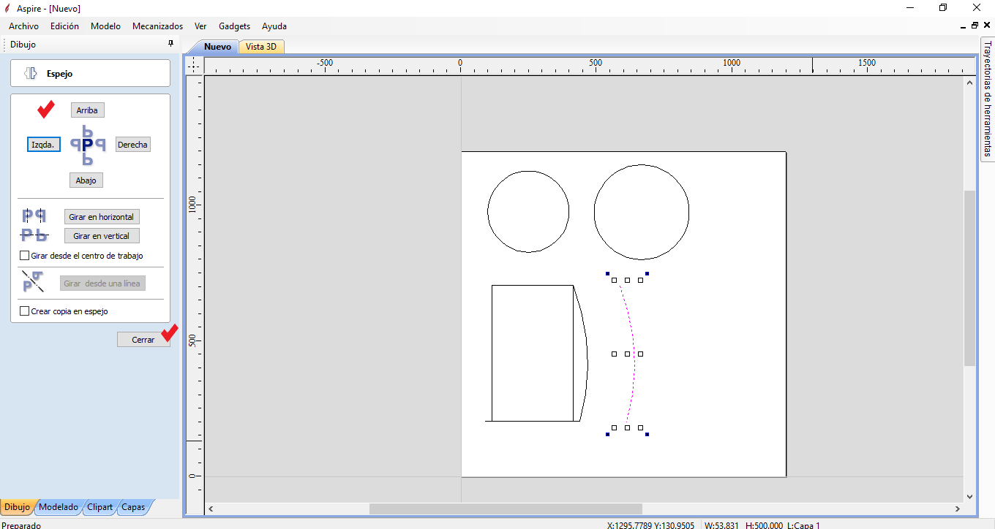The height and width of the screenshot is (529, 995).
Task: Switch to the Modelado tab
Action: coord(59,507)
